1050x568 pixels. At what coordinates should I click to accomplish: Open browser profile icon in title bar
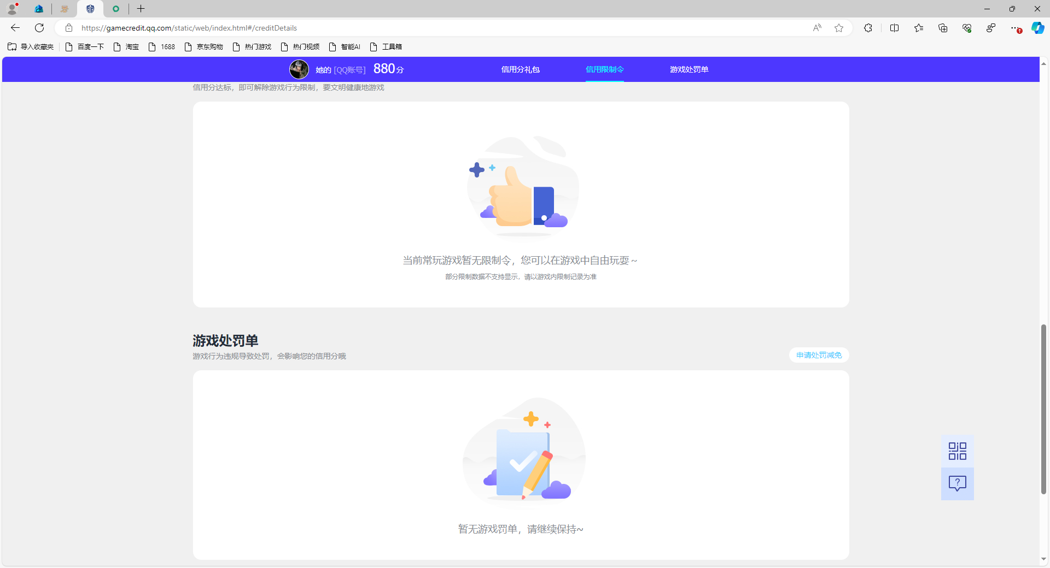pos(13,9)
